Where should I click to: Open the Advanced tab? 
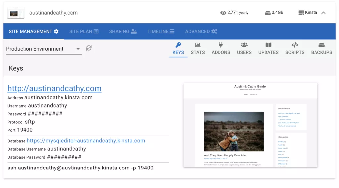click(201, 31)
